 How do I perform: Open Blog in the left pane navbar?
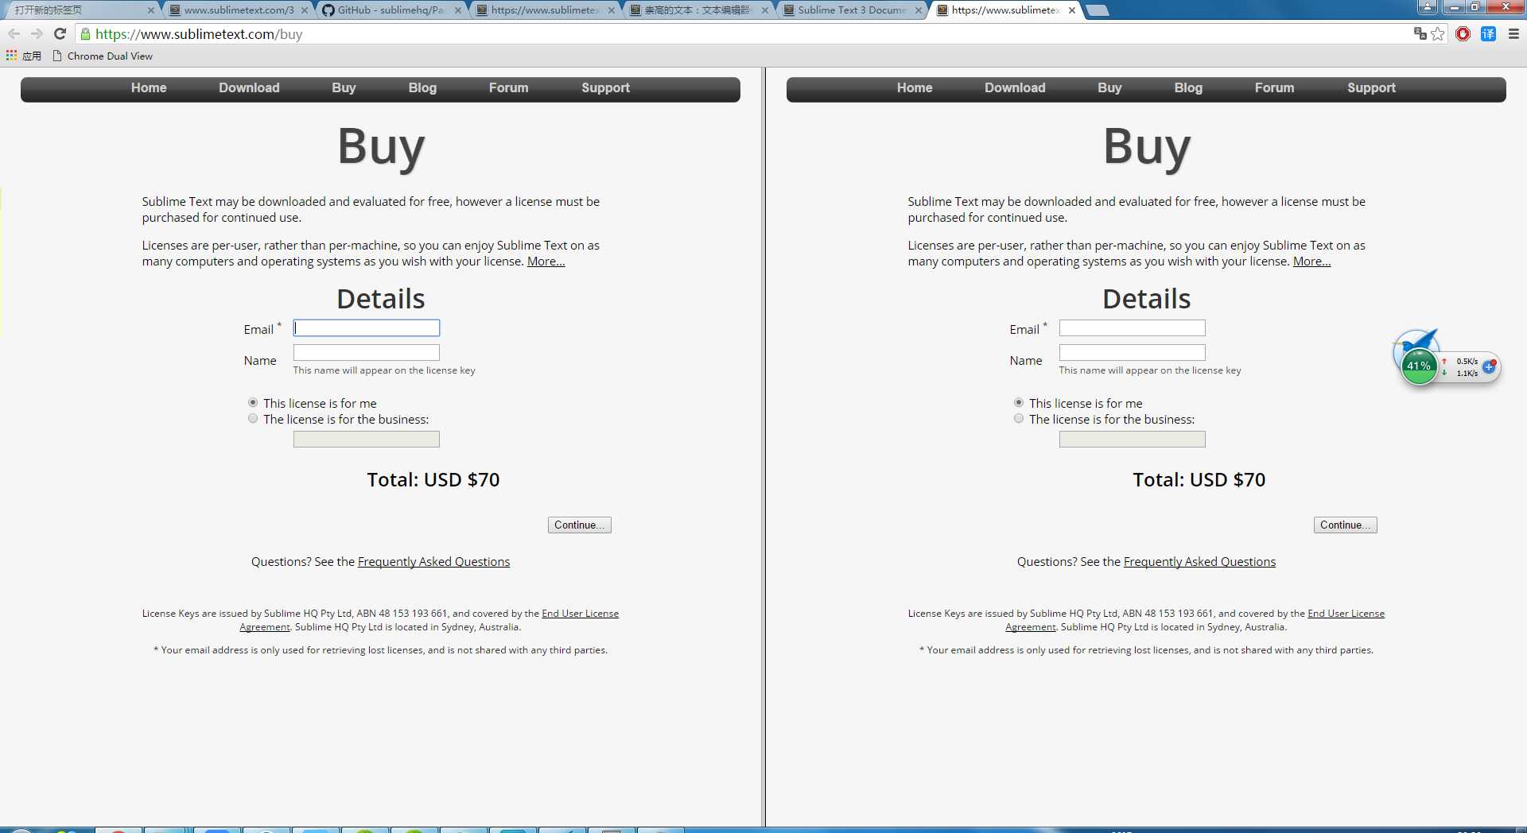422,88
